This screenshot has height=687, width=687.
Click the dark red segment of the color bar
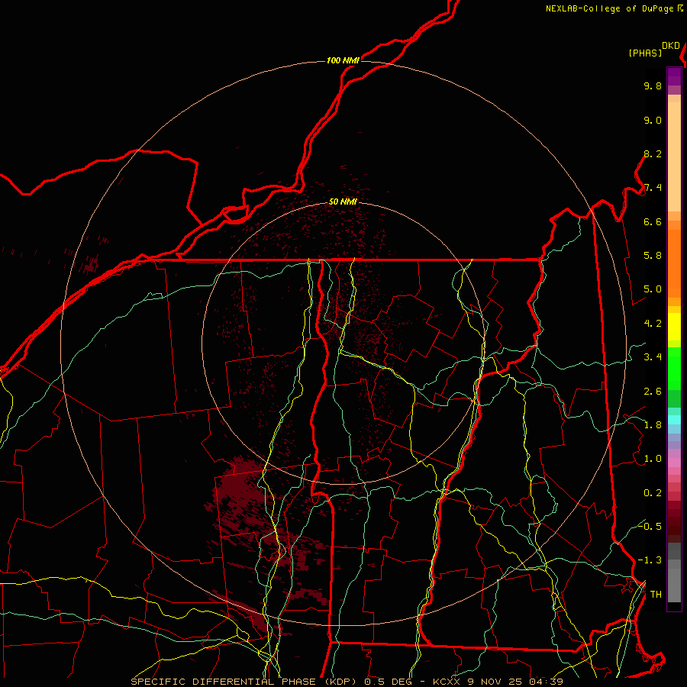(674, 521)
